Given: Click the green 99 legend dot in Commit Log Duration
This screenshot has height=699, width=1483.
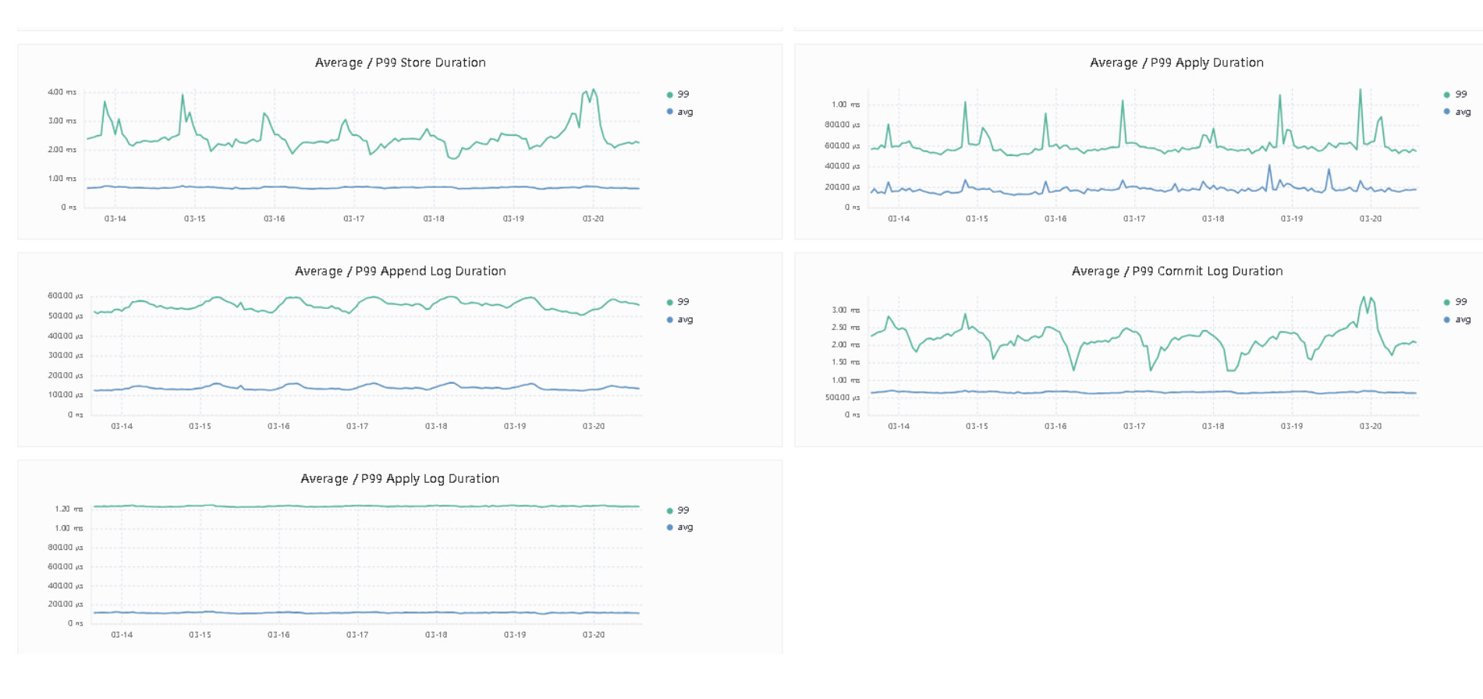Looking at the screenshot, I should pos(1446,302).
